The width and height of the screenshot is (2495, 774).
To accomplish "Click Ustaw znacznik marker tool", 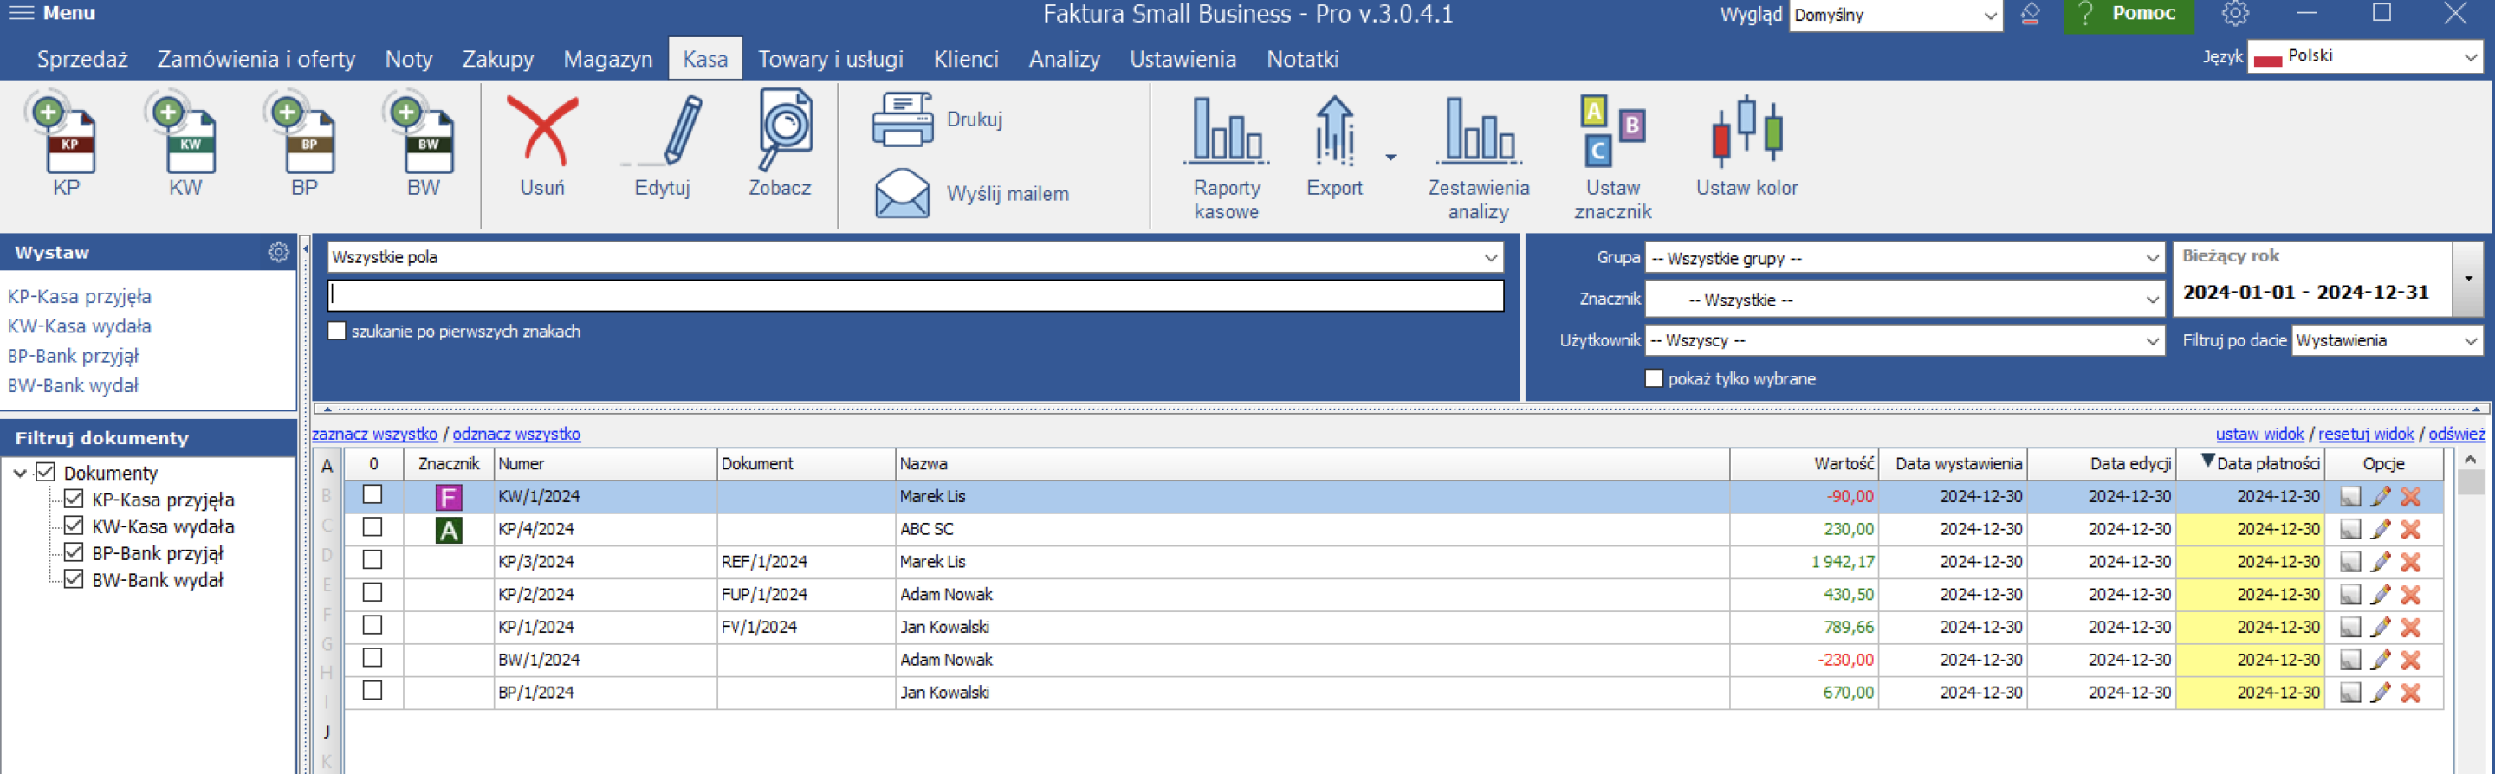I will pyautogui.click(x=1612, y=158).
